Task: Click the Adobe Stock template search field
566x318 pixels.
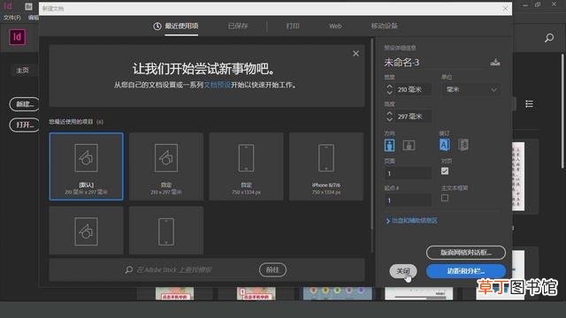Action: click(x=174, y=269)
